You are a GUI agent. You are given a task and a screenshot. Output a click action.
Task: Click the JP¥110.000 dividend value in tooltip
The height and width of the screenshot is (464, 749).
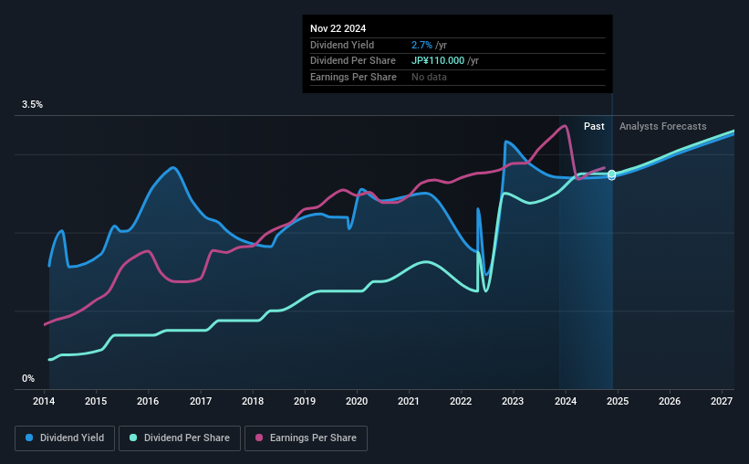pos(438,60)
